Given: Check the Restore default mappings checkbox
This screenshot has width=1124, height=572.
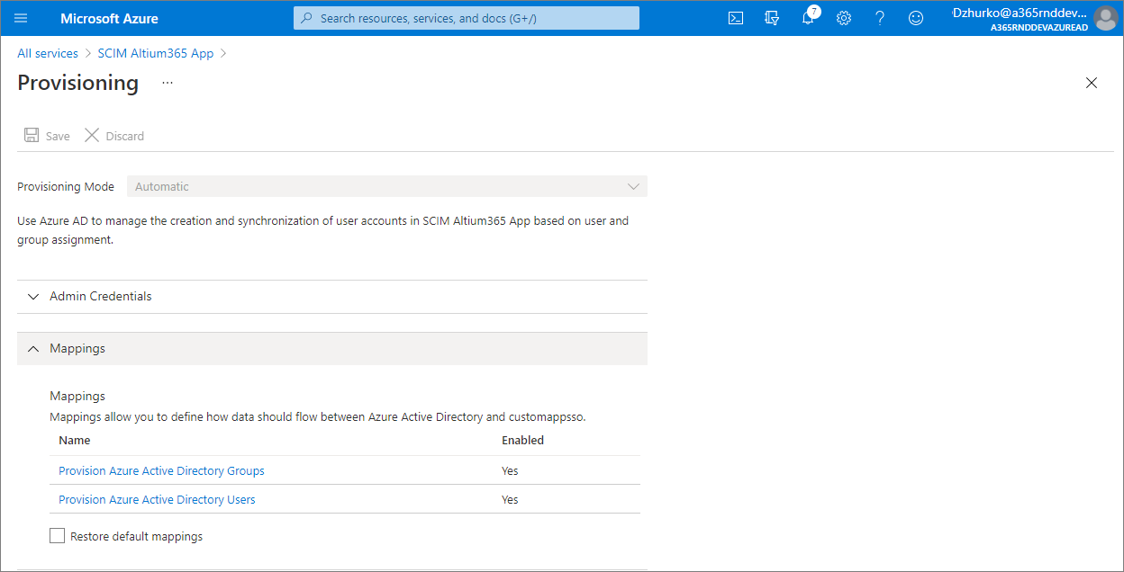Looking at the screenshot, I should pos(58,536).
